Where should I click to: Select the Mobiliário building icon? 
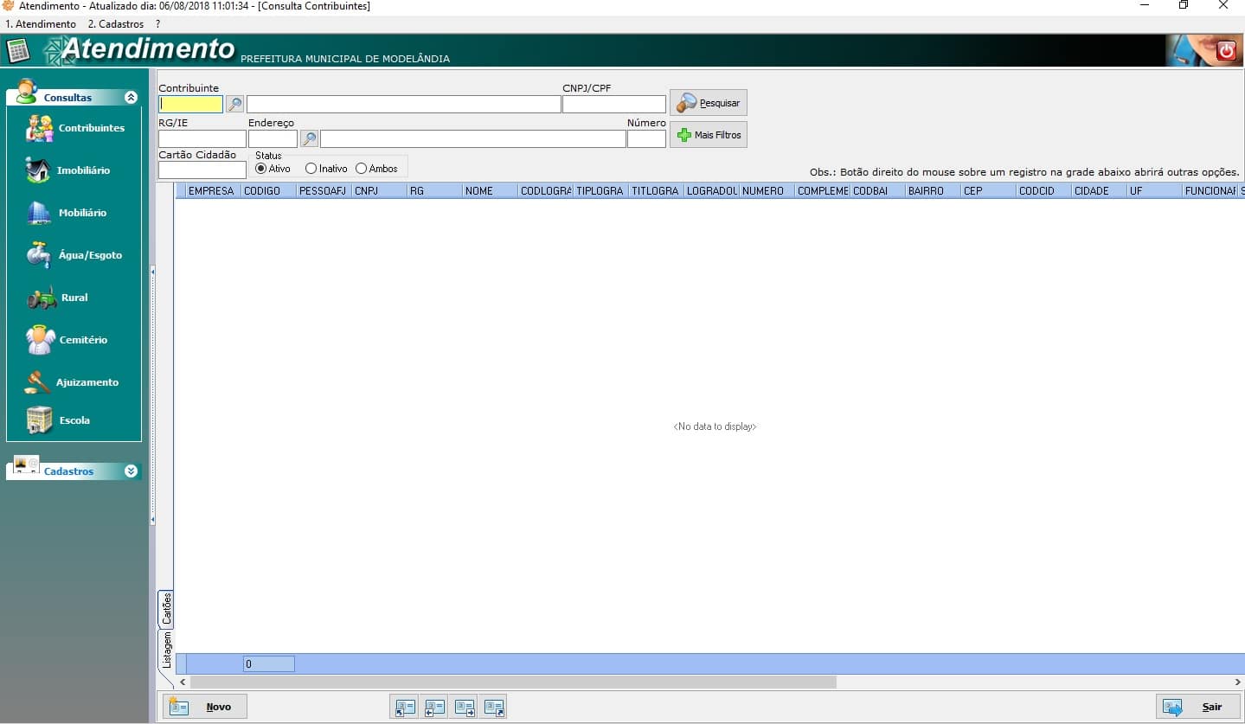click(x=39, y=213)
